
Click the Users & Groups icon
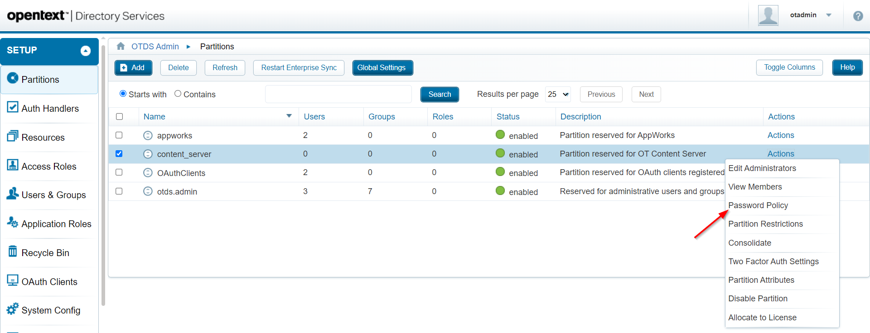tap(13, 194)
